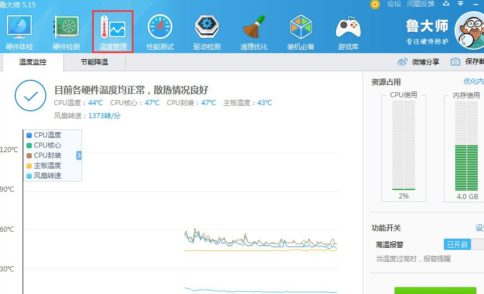Click the 保存截图 link text

474,62
